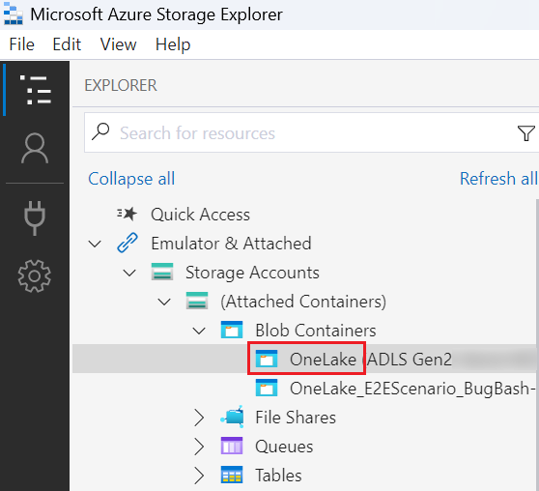Image resolution: width=539 pixels, height=491 pixels.
Task: Click the Collapse all link
Action: click(x=131, y=179)
